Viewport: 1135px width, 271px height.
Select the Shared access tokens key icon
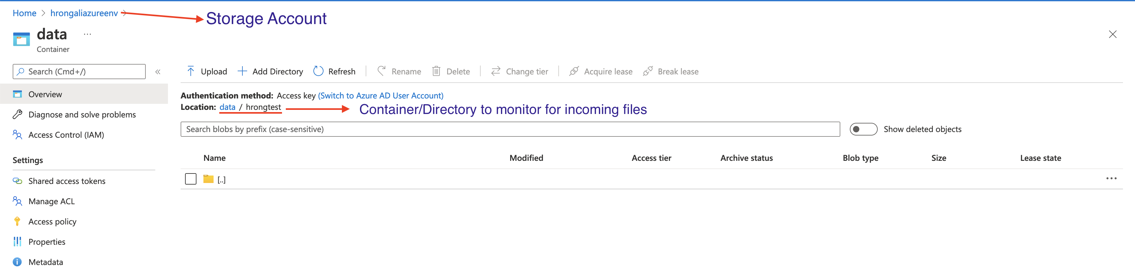pos(17,180)
